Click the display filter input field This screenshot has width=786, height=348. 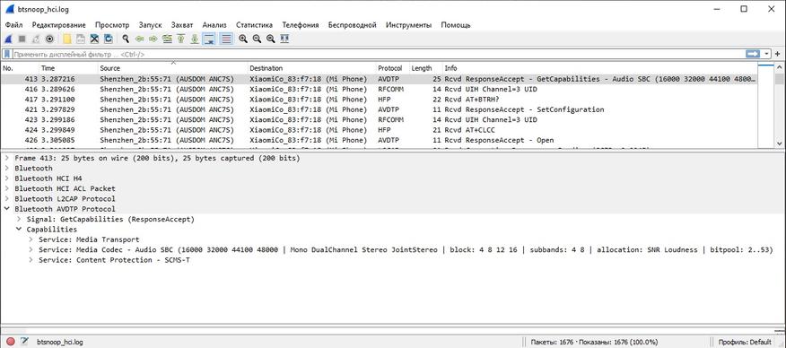(x=379, y=54)
